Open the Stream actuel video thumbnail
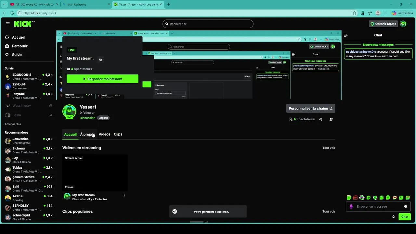 point(95,173)
